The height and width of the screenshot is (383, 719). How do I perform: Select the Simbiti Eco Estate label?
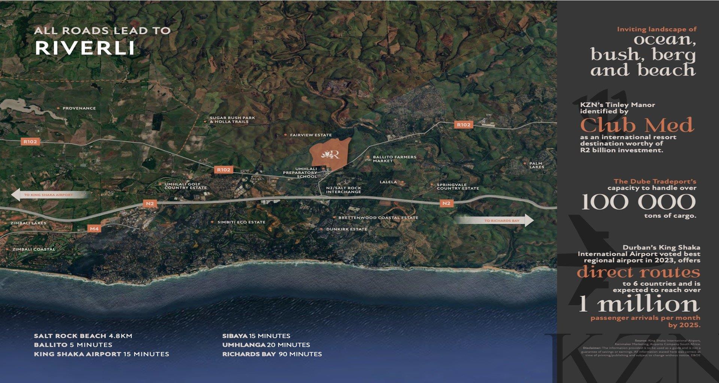241,222
